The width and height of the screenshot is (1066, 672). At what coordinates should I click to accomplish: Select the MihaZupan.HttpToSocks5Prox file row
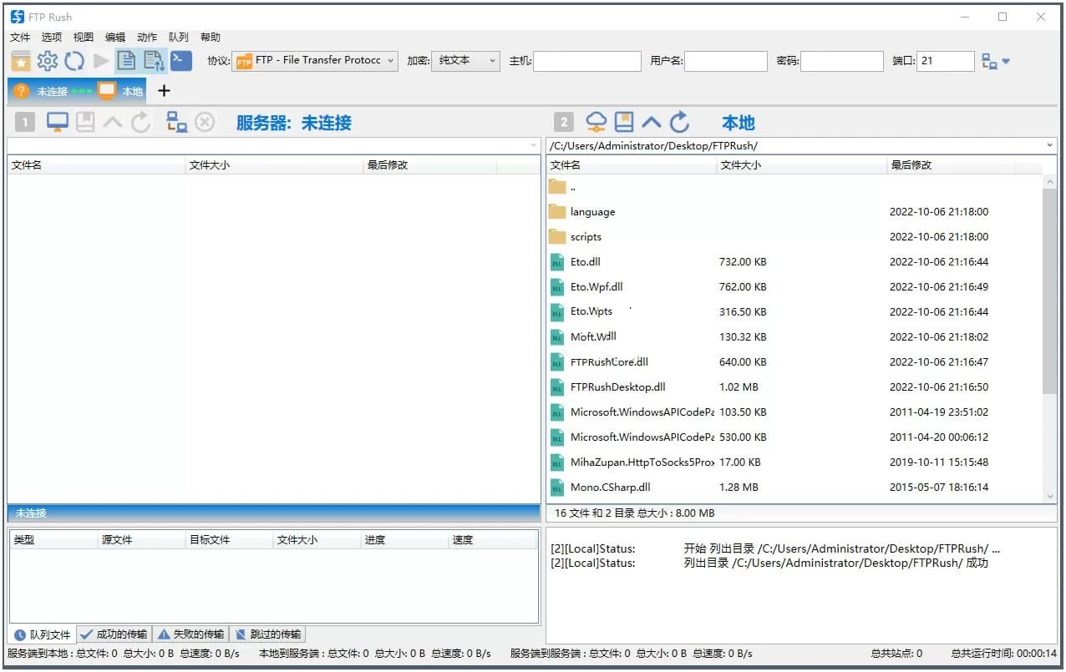click(x=795, y=462)
